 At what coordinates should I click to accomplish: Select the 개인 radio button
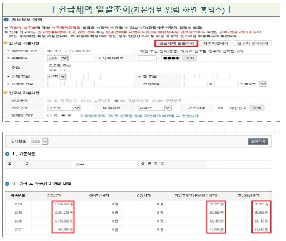click(x=50, y=51)
